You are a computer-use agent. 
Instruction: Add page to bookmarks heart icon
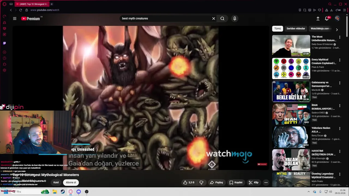320,10
